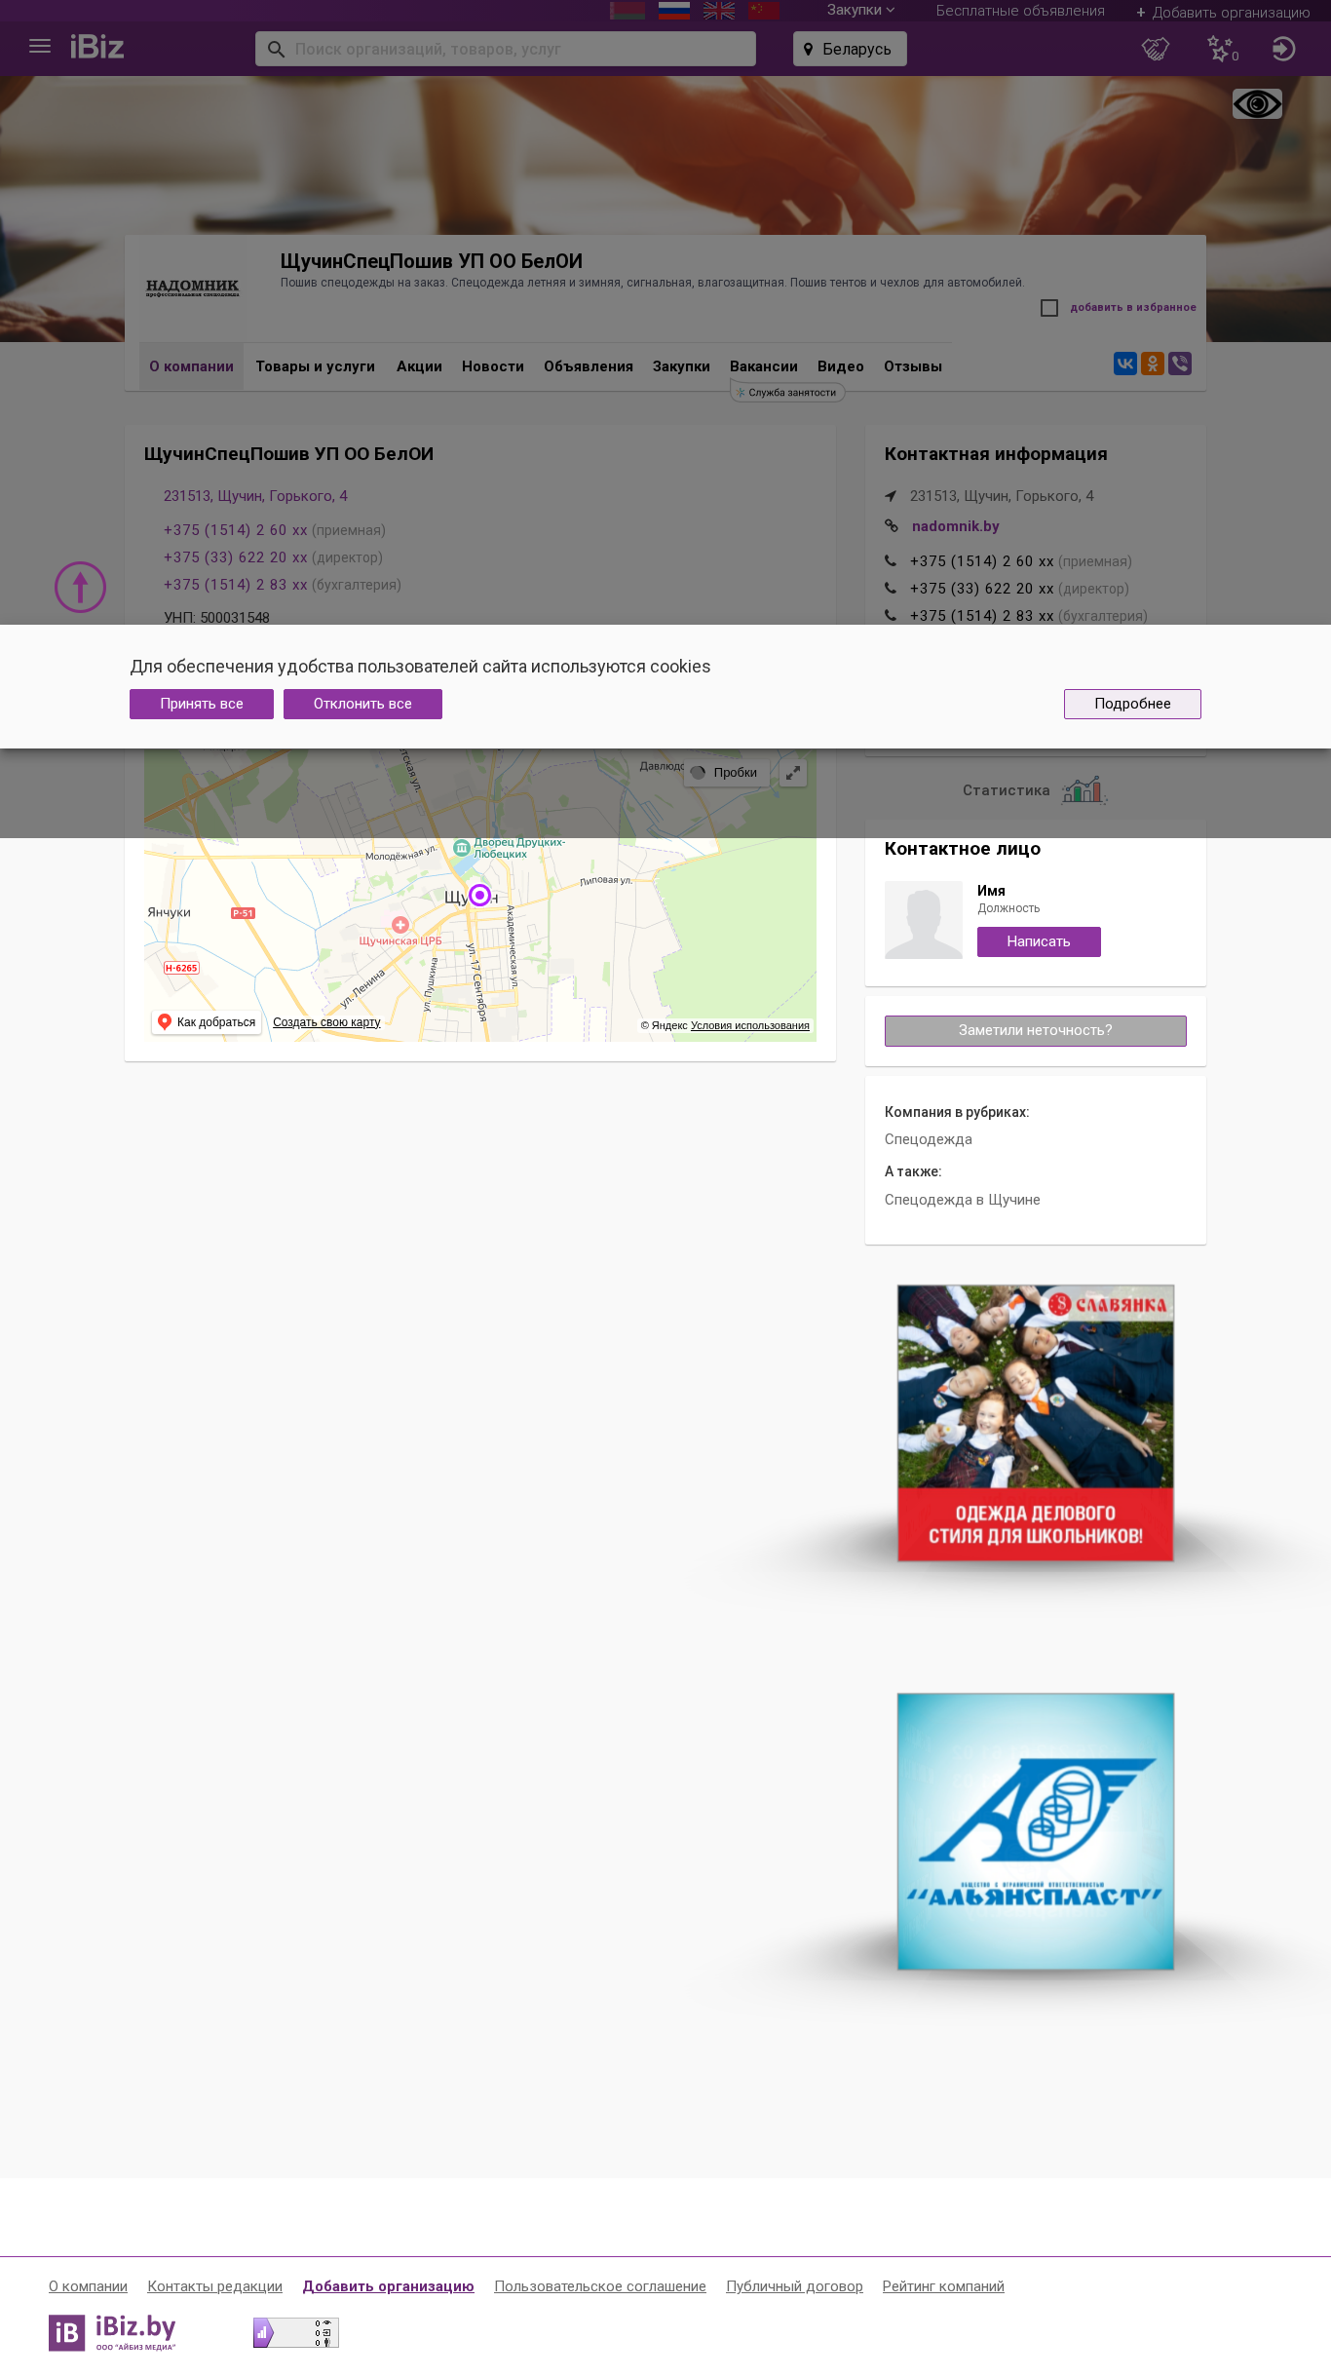Accept all cookies with Принять все
This screenshot has width=1331, height=2378.
[x=202, y=704]
